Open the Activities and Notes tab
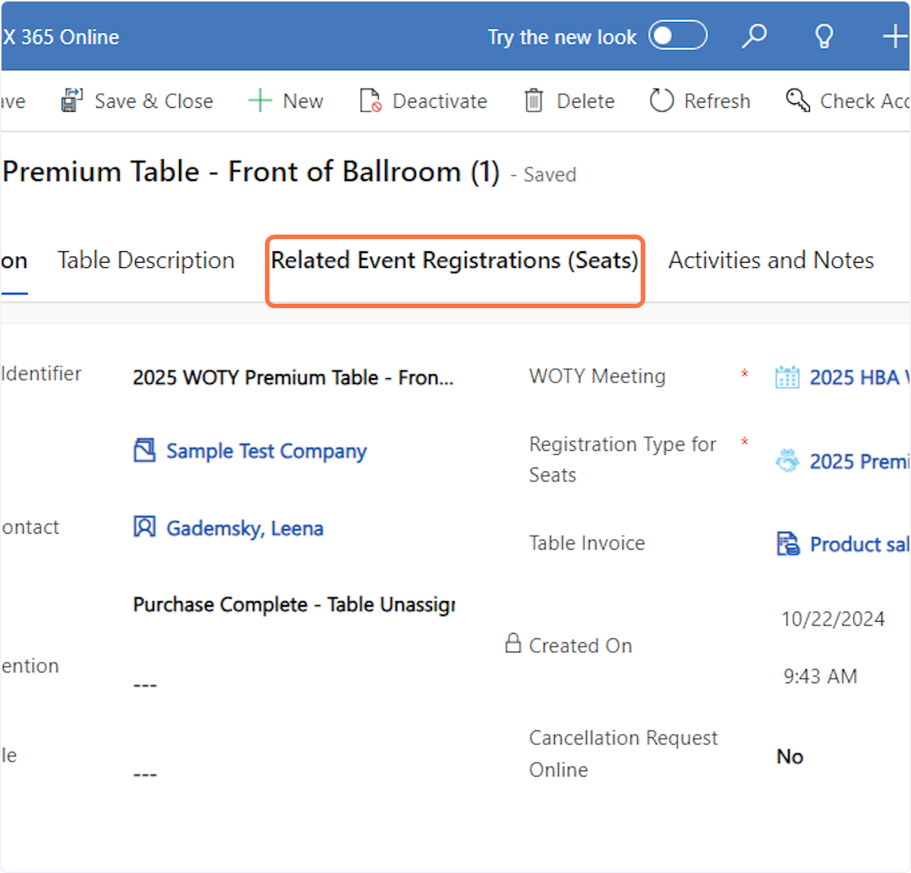This screenshot has height=873, width=911. tap(771, 260)
